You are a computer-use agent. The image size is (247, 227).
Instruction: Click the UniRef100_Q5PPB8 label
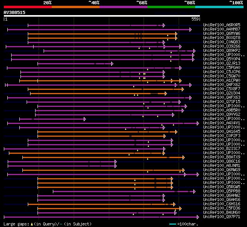(222, 191)
